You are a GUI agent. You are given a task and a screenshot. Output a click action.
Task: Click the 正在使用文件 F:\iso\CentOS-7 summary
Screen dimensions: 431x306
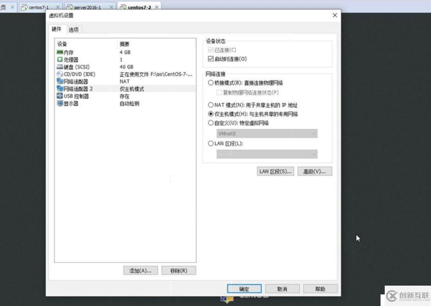click(x=156, y=74)
